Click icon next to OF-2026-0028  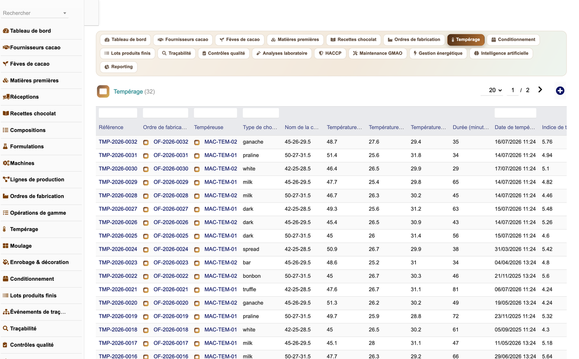pyautogui.click(x=146, y=196)
